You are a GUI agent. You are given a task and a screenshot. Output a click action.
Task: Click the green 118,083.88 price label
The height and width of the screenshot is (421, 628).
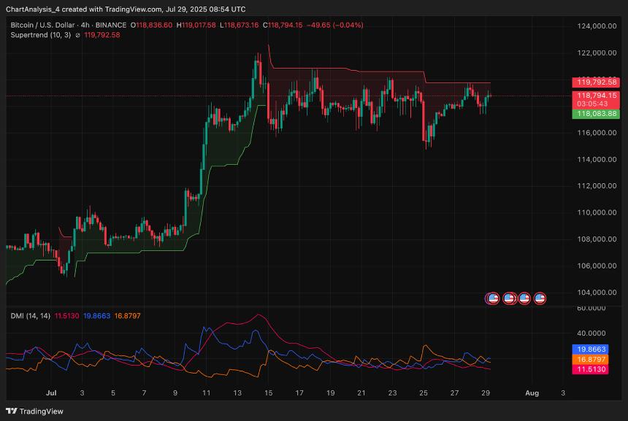[x=597, y=114]
